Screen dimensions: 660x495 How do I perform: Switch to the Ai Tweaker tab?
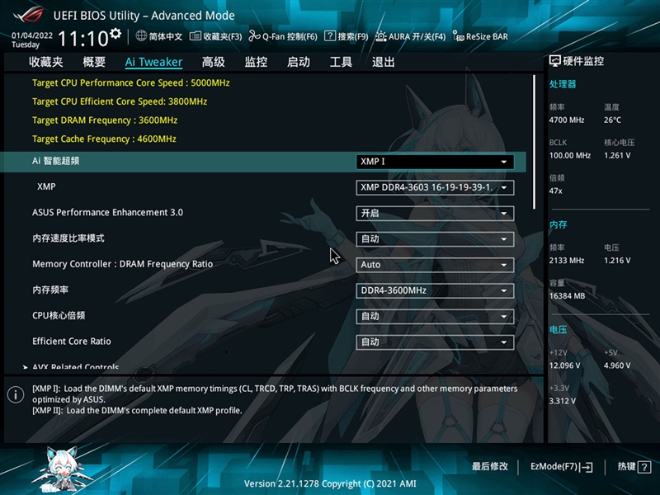pyautogui.click(x=153, y=62)
